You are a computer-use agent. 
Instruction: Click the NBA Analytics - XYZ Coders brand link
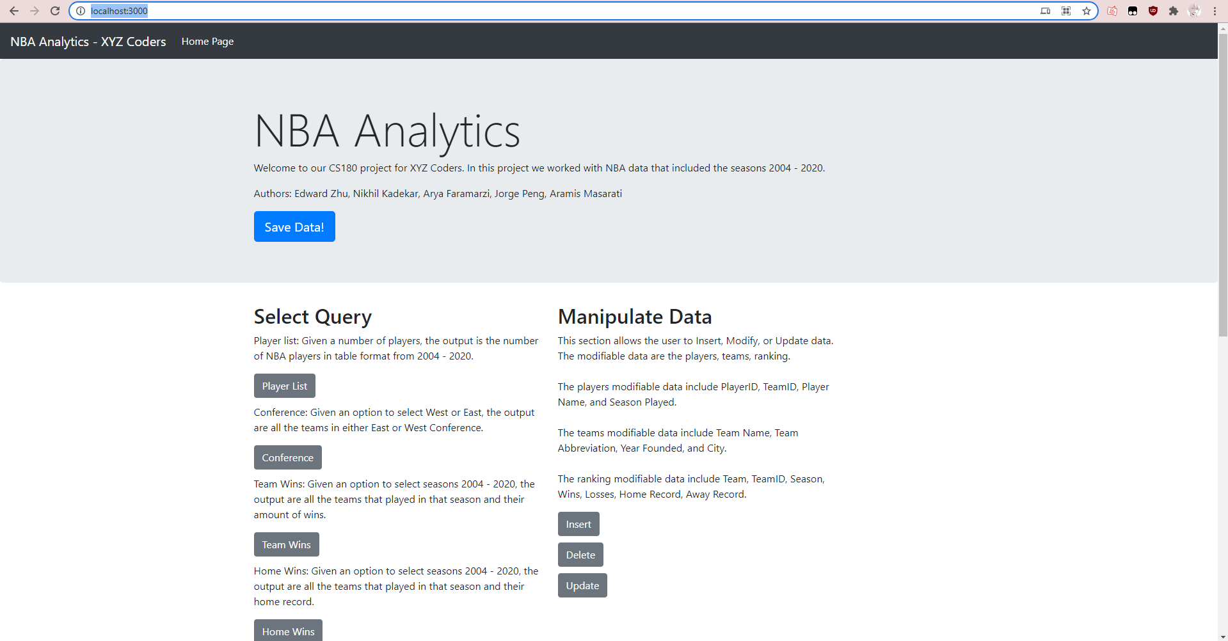(x=88, y=41)
